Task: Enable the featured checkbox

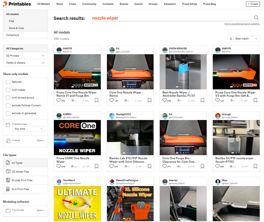Action: [8, 82]
